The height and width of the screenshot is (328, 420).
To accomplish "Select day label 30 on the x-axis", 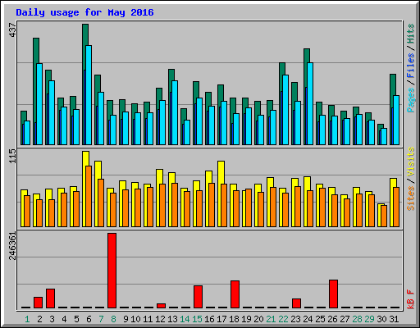I will coord(381,319).
